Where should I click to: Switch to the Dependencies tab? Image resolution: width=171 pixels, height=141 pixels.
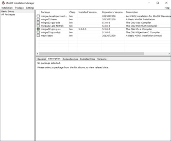[70, 59]
